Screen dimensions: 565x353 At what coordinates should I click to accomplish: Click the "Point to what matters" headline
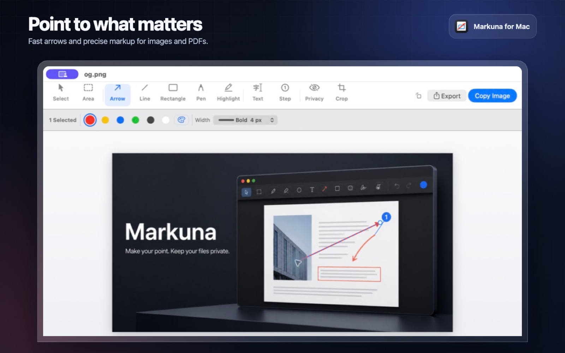coord(115,24)
